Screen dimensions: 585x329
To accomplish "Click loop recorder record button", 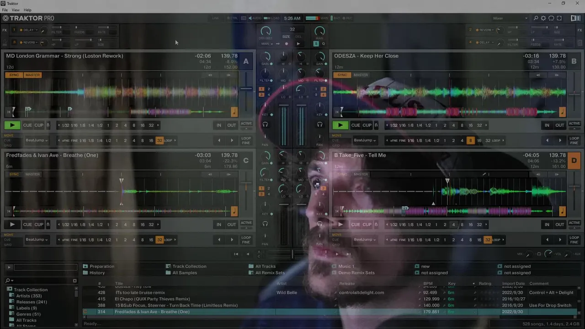I will coord(287,44).
